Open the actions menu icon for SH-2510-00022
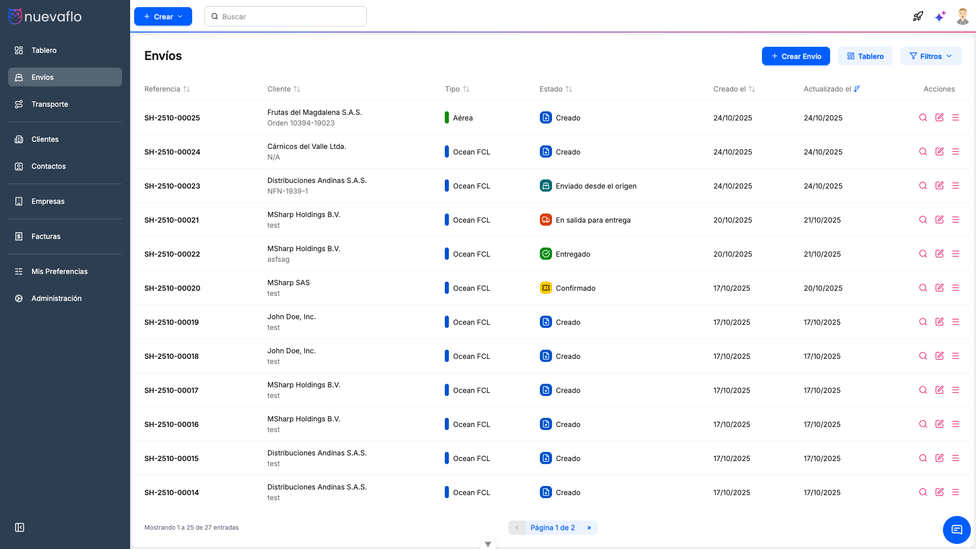976x549 pixels. point(956,254)
